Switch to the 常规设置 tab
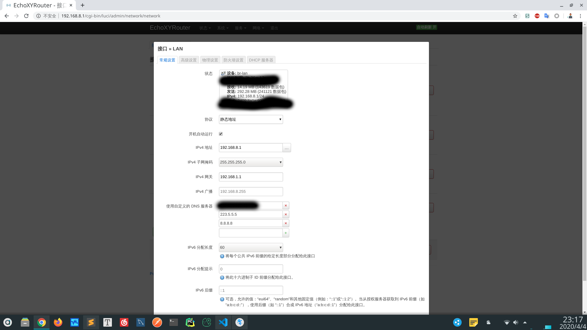 pyautogui.click(x=167, y=60)
